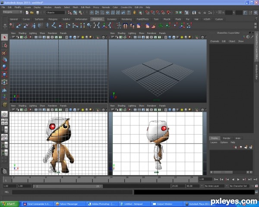Click the Universal Manipulator tool icon

[5, 82]
